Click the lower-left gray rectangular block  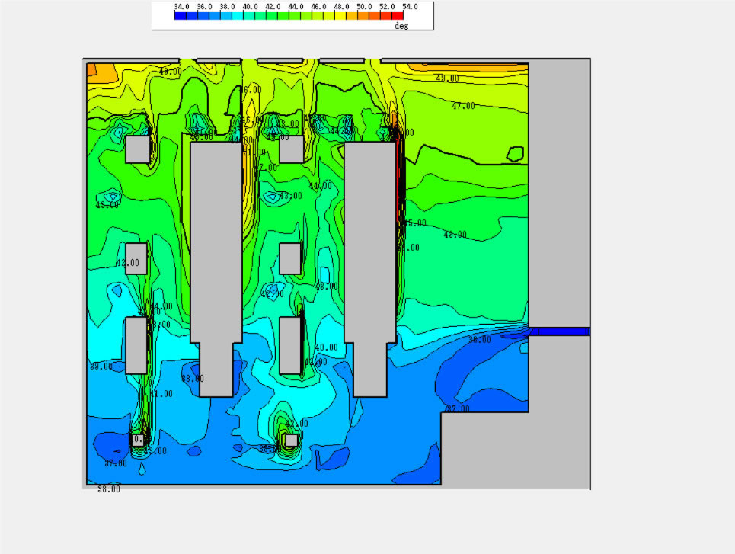click(x=136, y=345)
